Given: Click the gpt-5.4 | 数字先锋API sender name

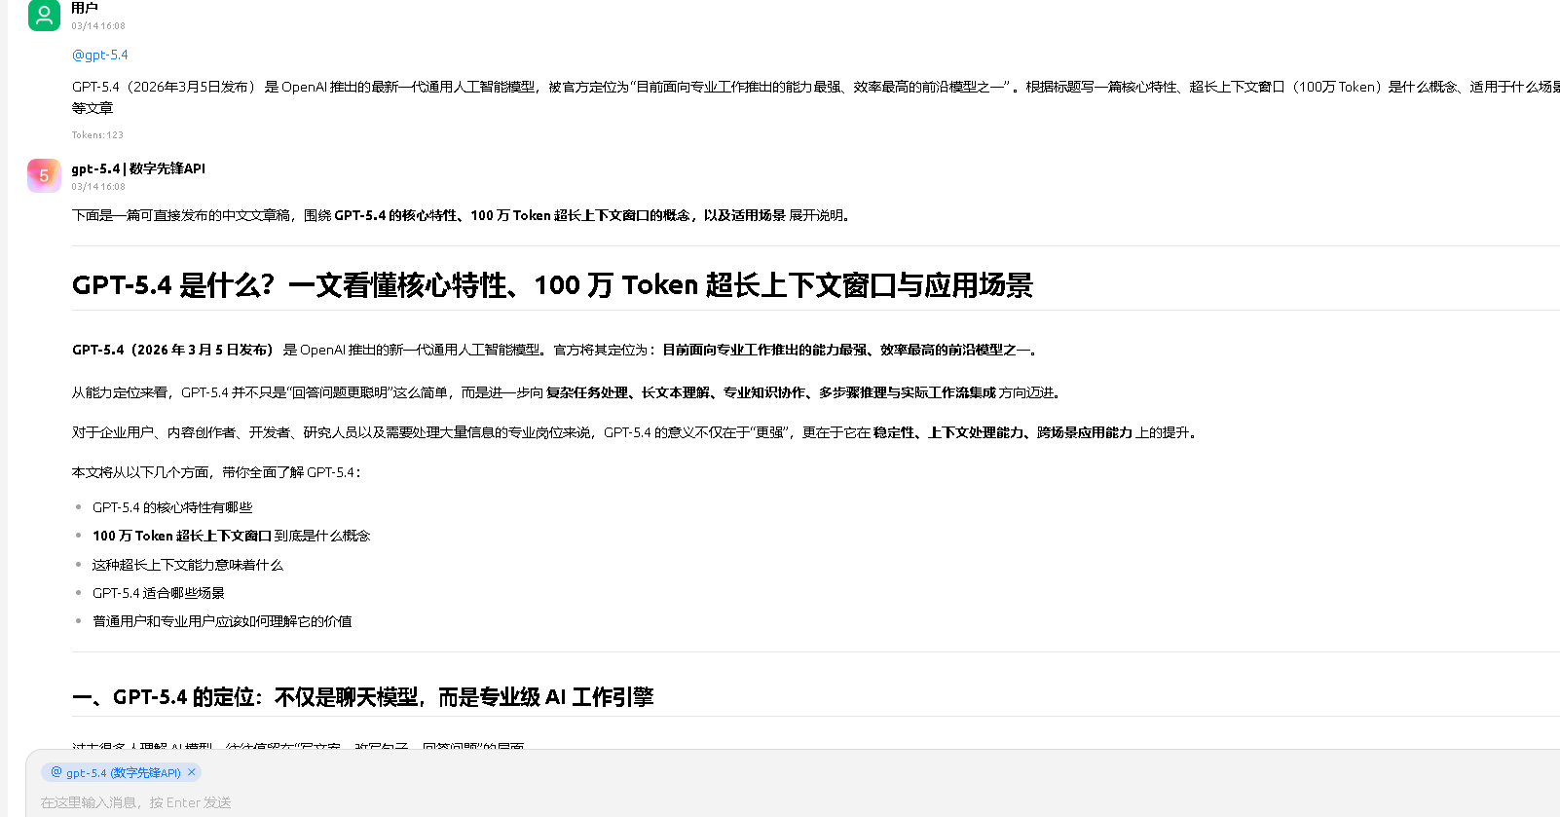Looking at the screenshot, I should tap(138, 168).
